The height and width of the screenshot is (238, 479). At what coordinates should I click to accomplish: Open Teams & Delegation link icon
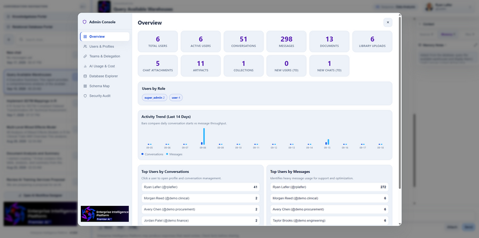pyautogui.click(x=85, y=56)
